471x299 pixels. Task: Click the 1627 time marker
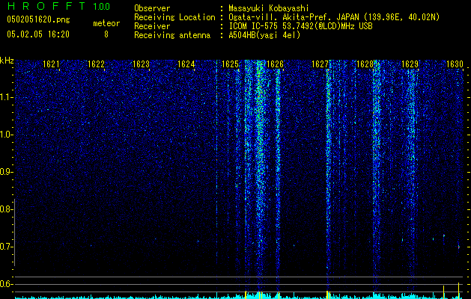click(320, 64)
